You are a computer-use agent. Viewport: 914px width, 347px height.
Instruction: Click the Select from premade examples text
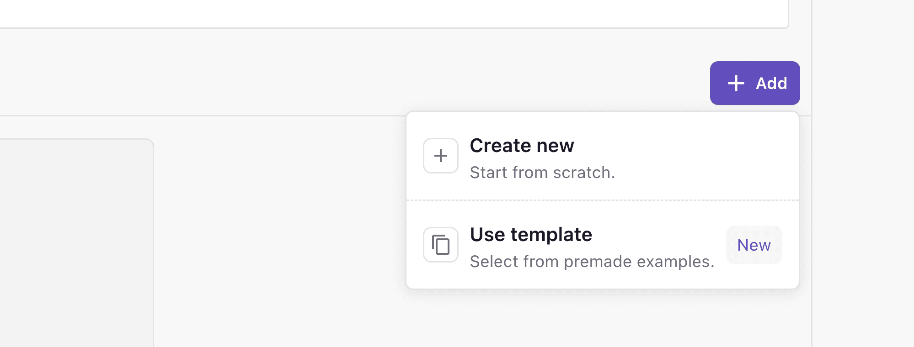click(592, 261)
